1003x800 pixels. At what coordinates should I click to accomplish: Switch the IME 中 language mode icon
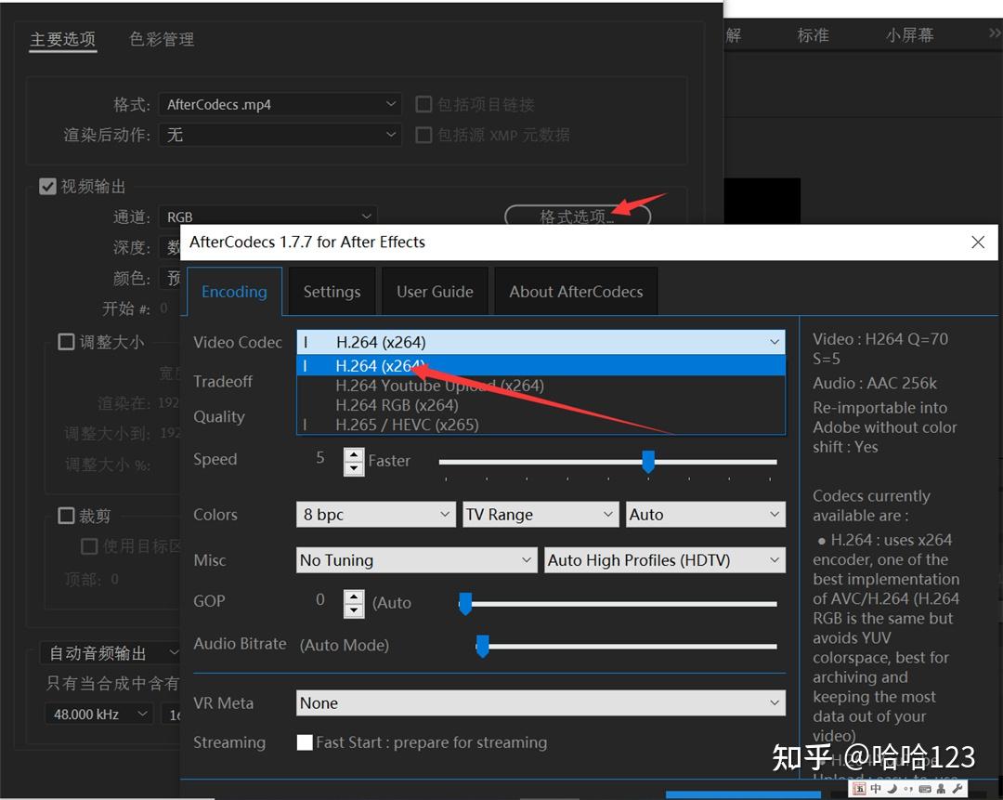pos(876,789)
